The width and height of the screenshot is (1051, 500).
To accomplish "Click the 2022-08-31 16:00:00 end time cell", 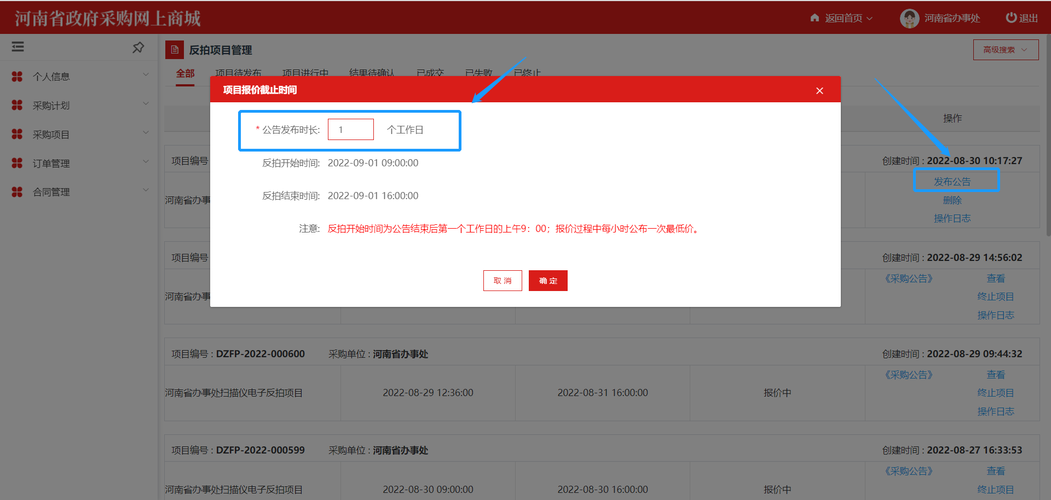I will [x=603, y=393].
